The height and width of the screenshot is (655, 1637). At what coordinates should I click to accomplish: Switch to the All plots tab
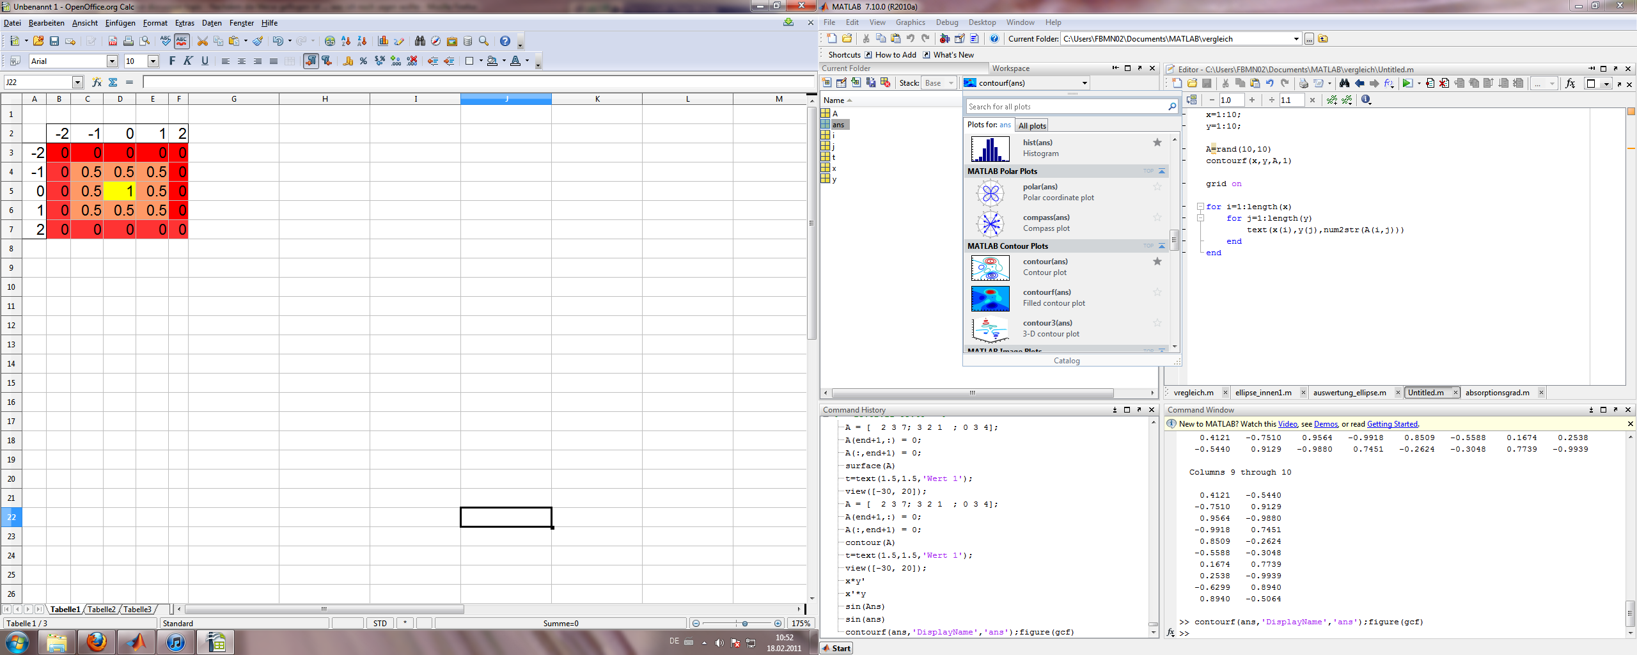1032,126
